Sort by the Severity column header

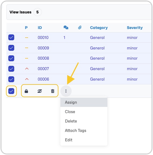(135, 28)
